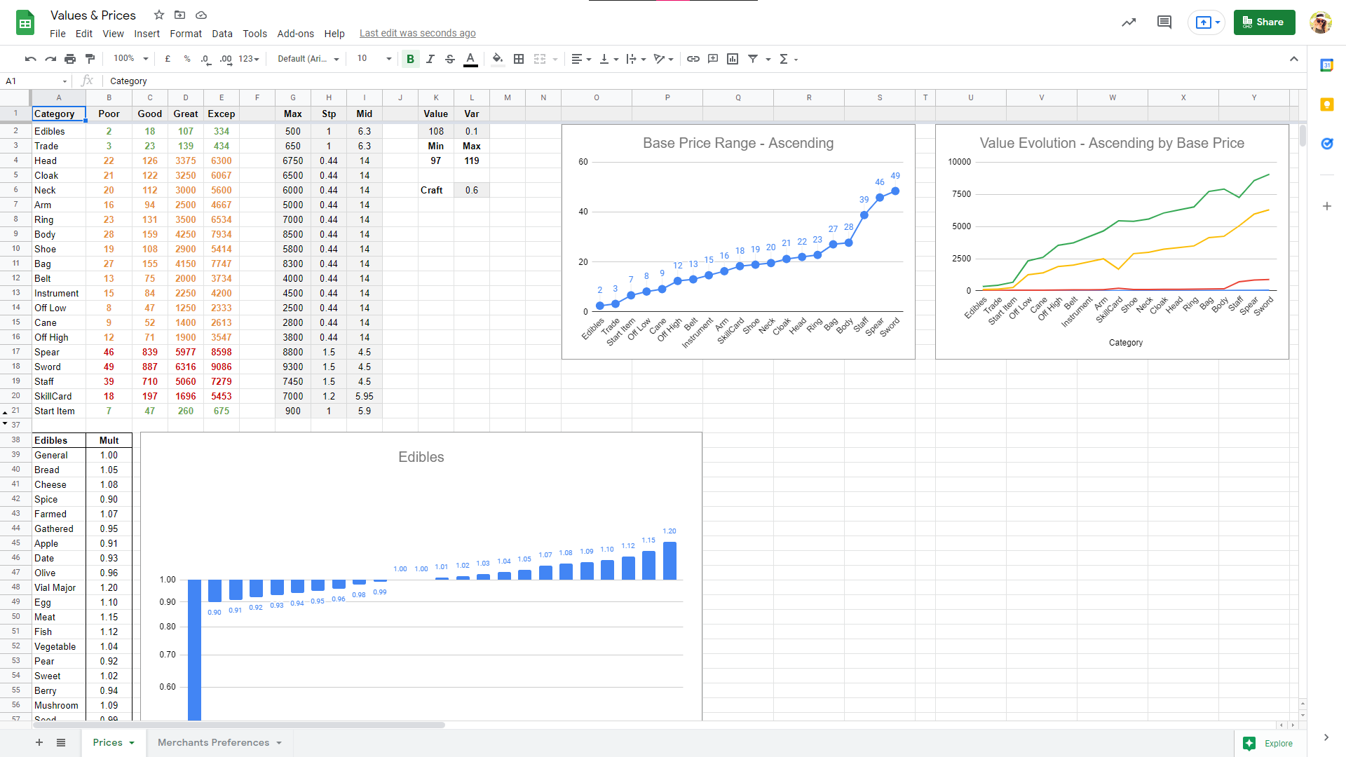Open the zoom level dropdown
Screen dimensions: 1346x757
point(131,59)
